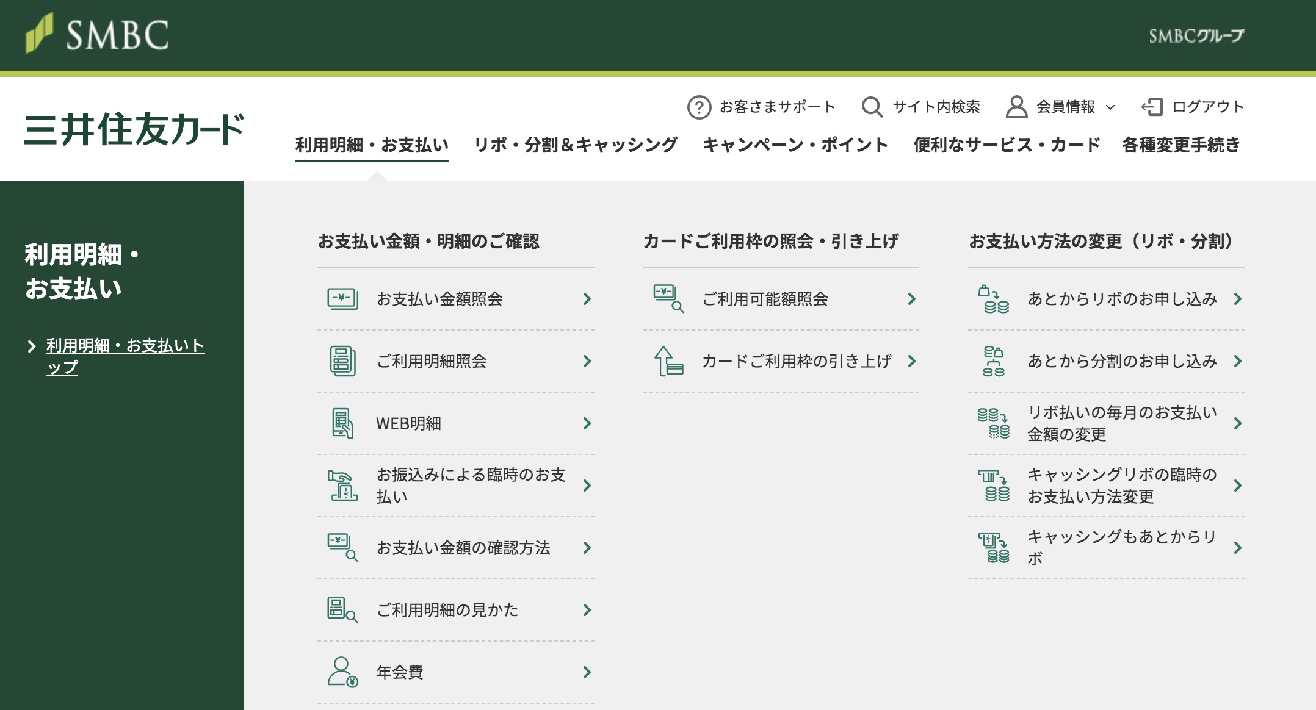The width and height of the screenshot is (1316, 710).
Task: Click the question mark support icon
Action: coord(699,107)
